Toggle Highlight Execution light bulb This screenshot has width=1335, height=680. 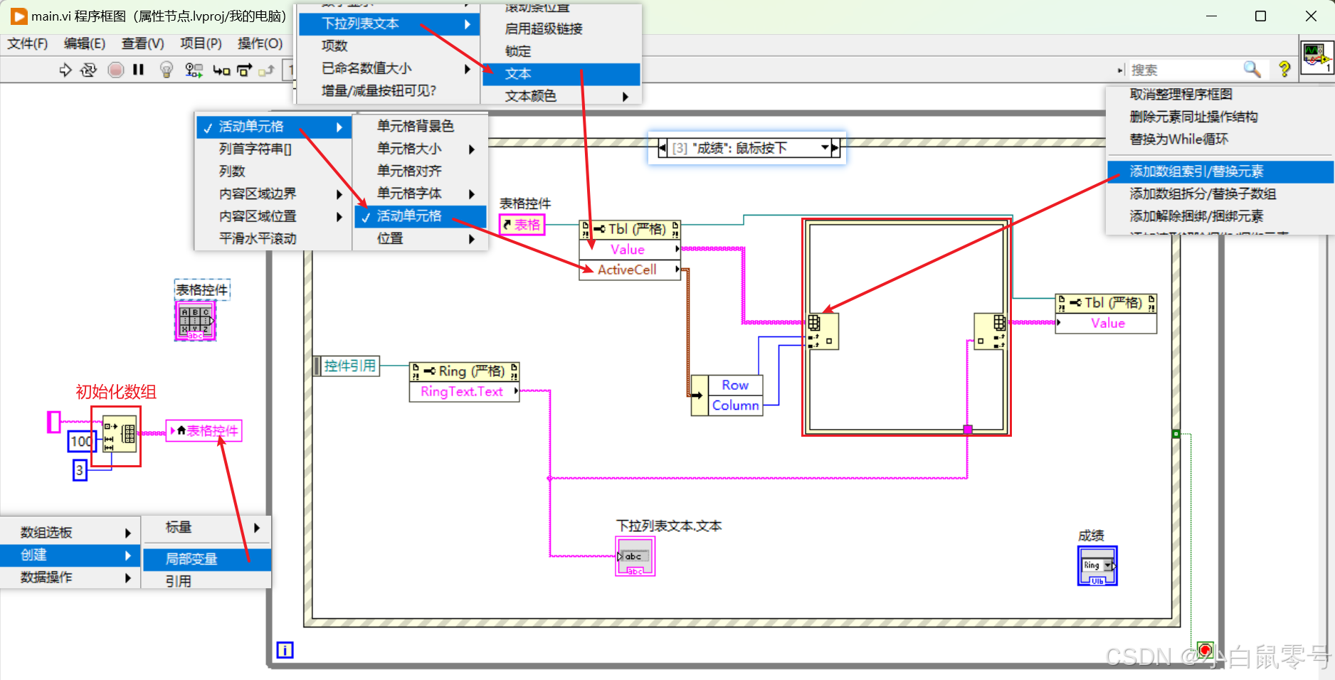coord(166,70)
